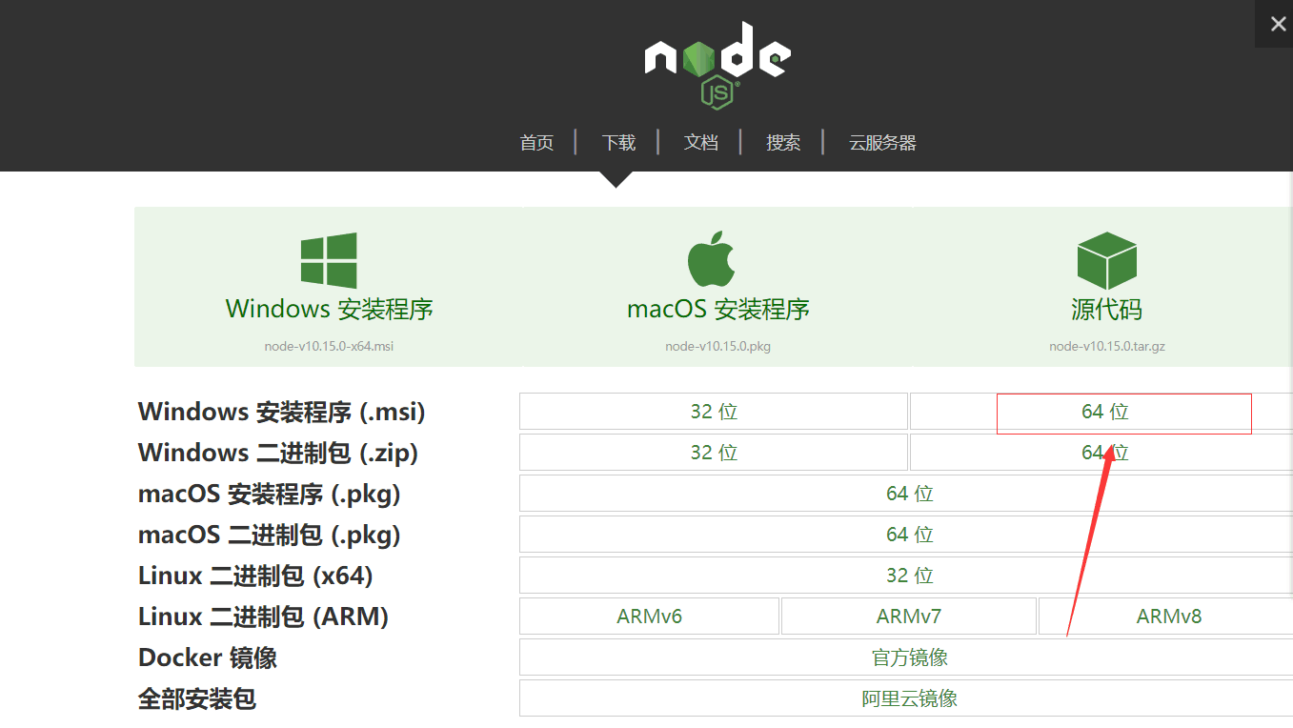Click the Docker 镜像 row label
The height and width of the screenshot is (728, 1293).
click(x=208, y=657)
